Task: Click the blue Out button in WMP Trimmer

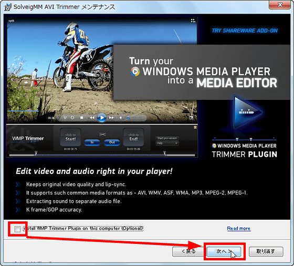Action: pyautogui.click(x=112, y=142)
